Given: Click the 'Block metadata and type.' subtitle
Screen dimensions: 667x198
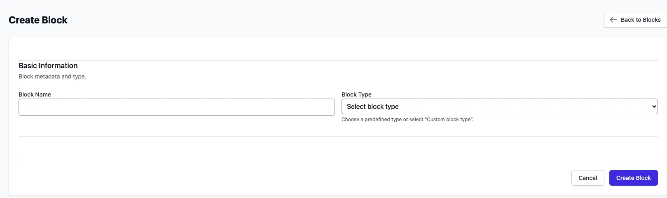Looking at the screenshot, I should (x=52, y=76).
